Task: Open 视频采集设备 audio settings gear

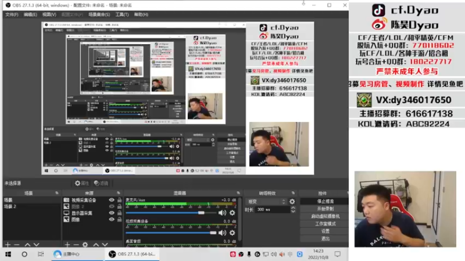Action: 232,233
